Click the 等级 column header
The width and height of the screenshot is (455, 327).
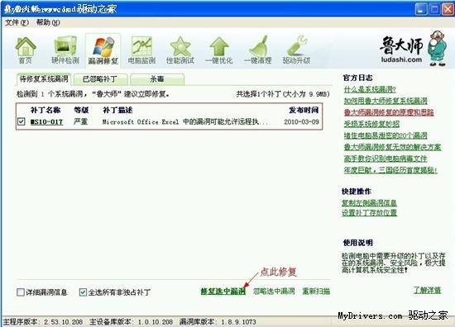pyautogui.click(x=81, y=110)
